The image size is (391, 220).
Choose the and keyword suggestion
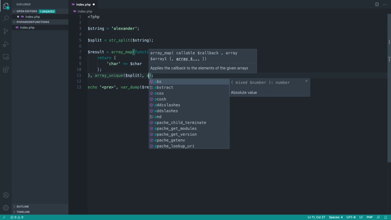[x=189, y=117]
